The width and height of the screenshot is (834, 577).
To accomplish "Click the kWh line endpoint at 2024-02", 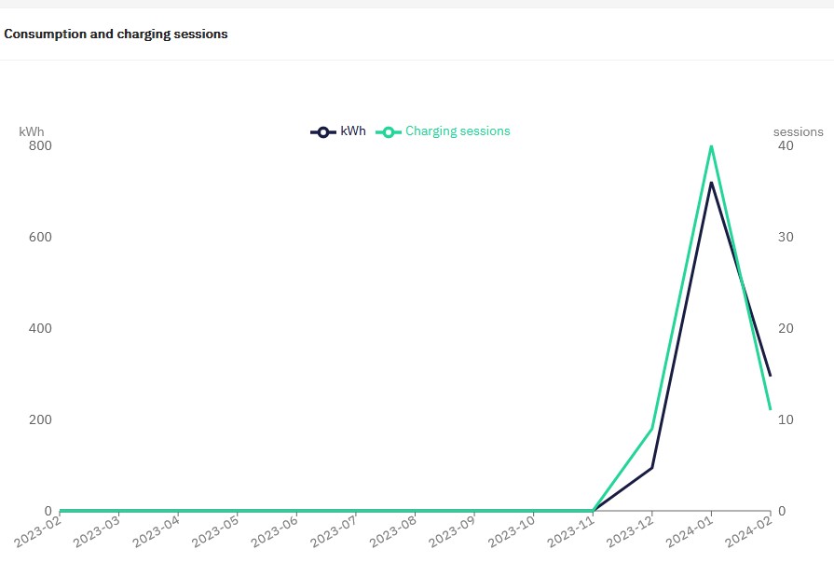I will [x=770, y=376].
